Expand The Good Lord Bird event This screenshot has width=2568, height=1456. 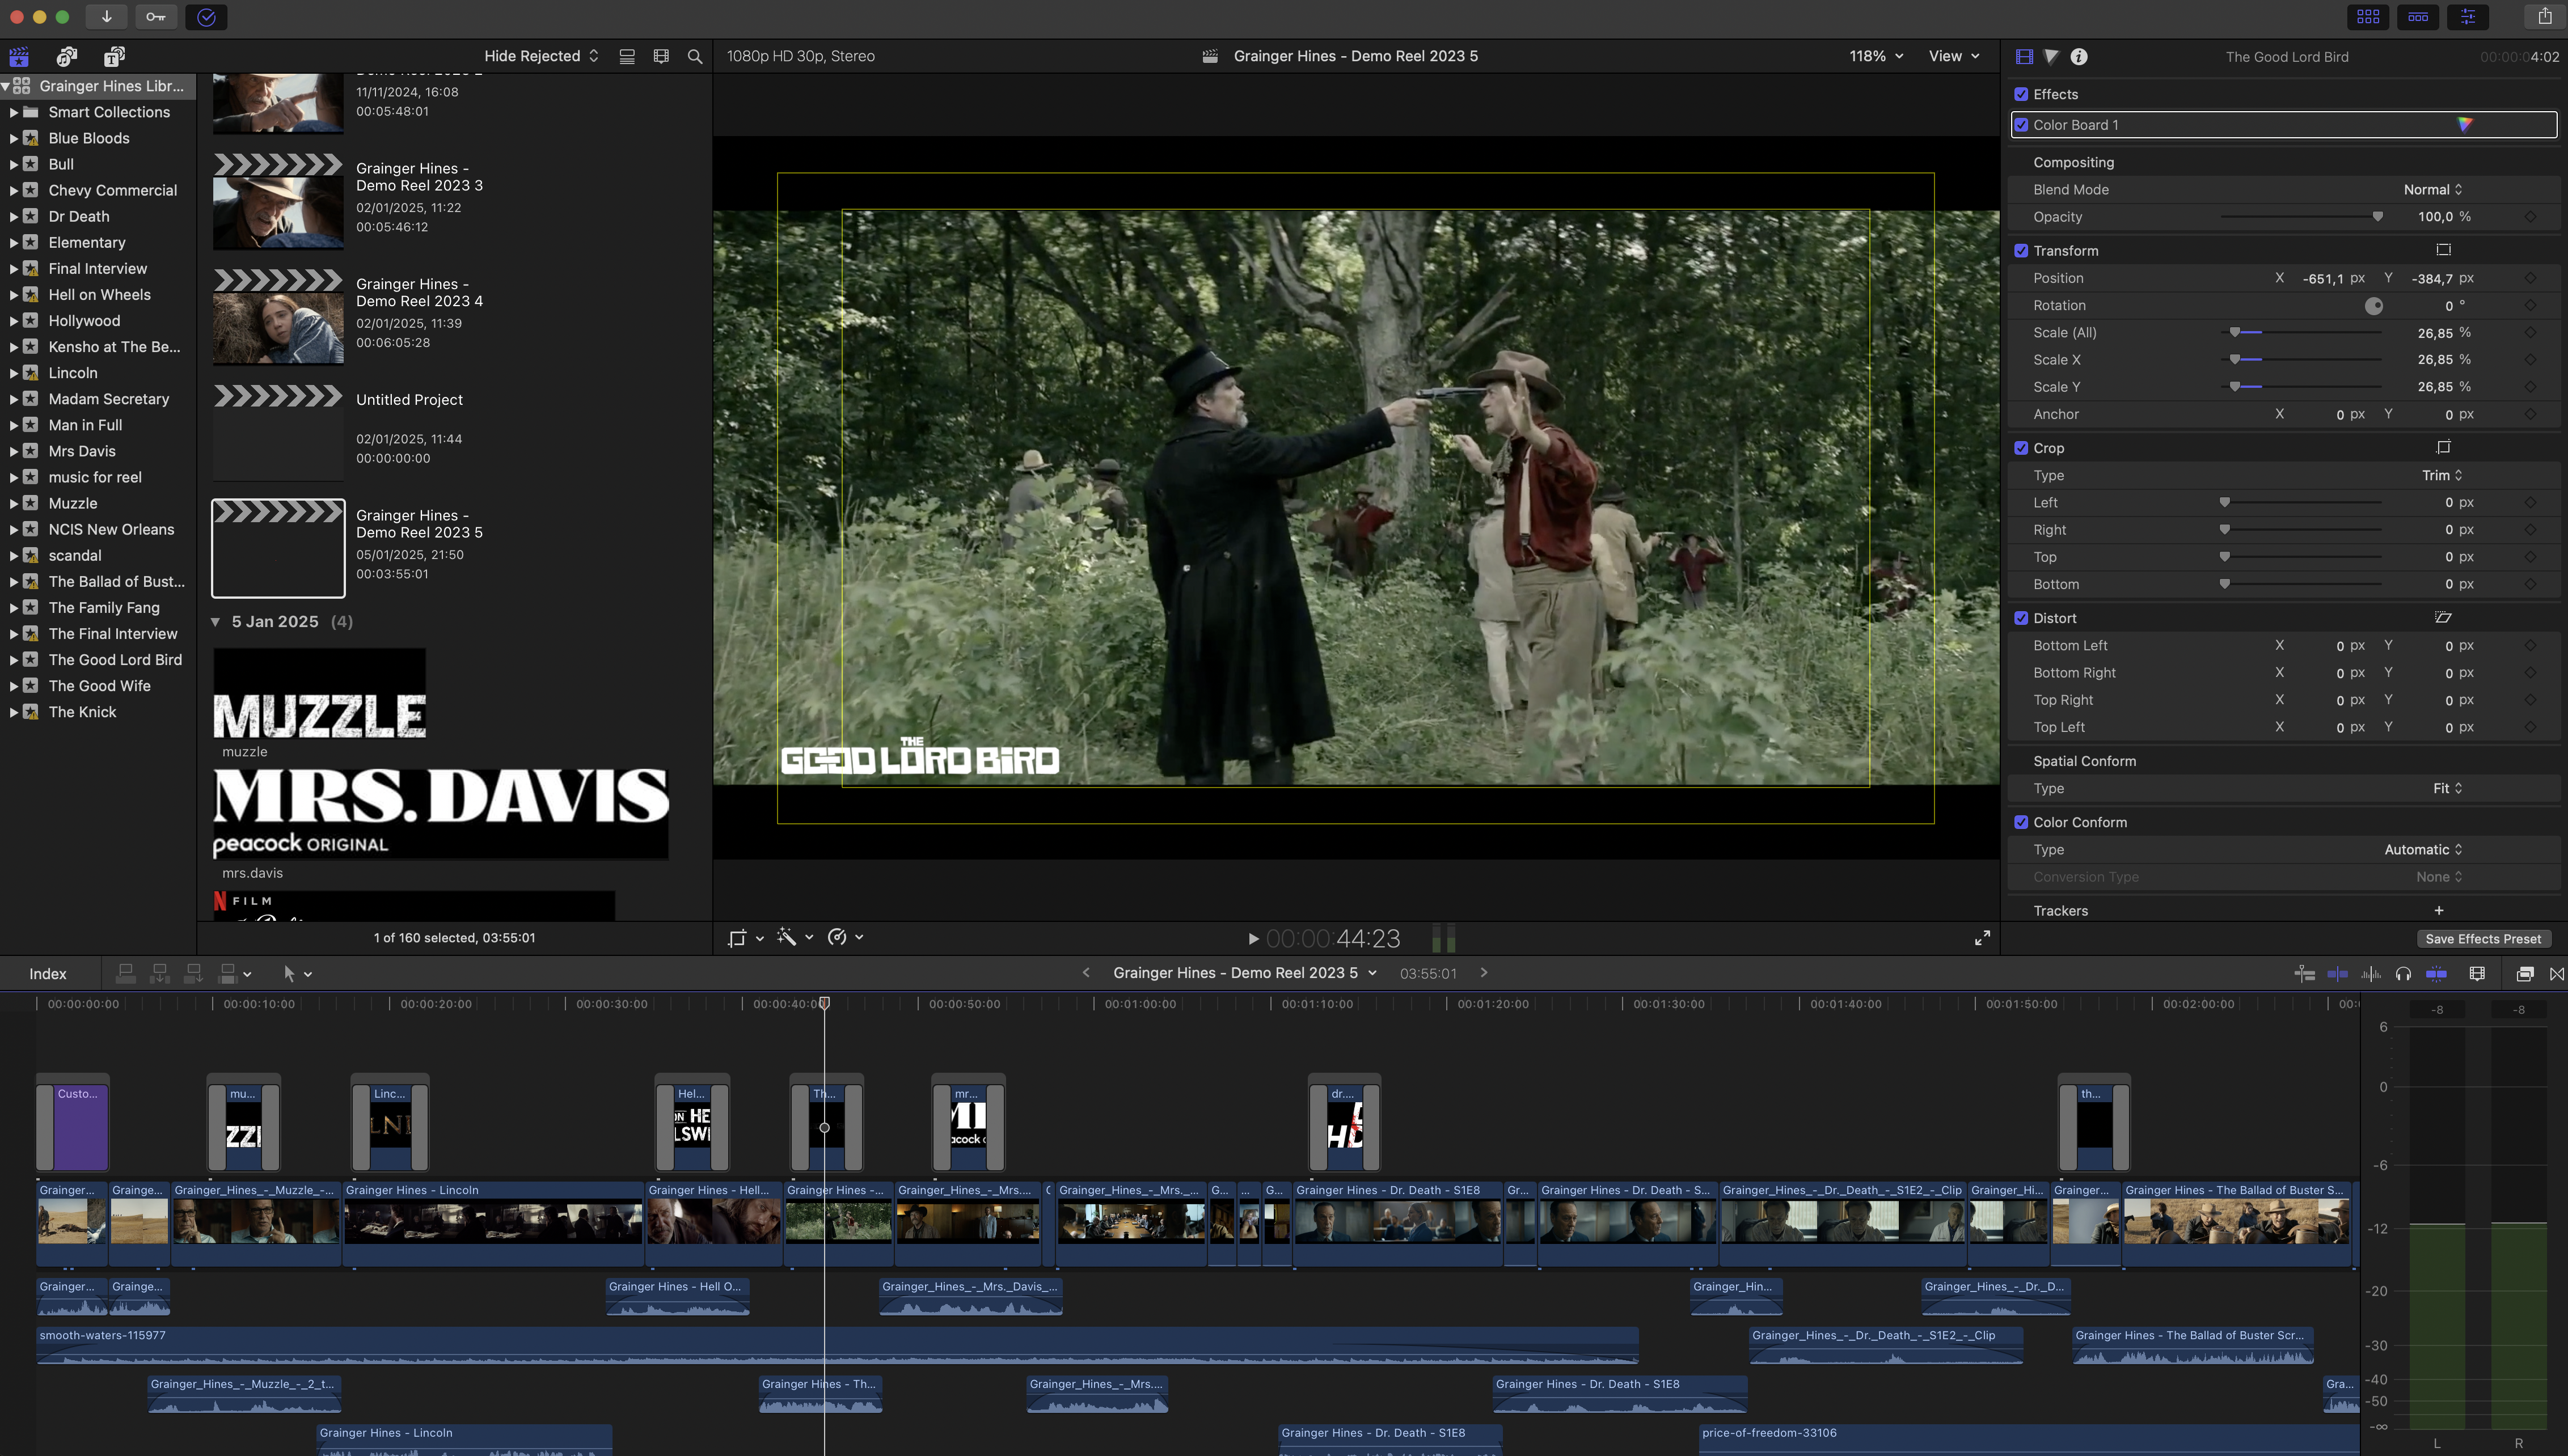[13, 660]
